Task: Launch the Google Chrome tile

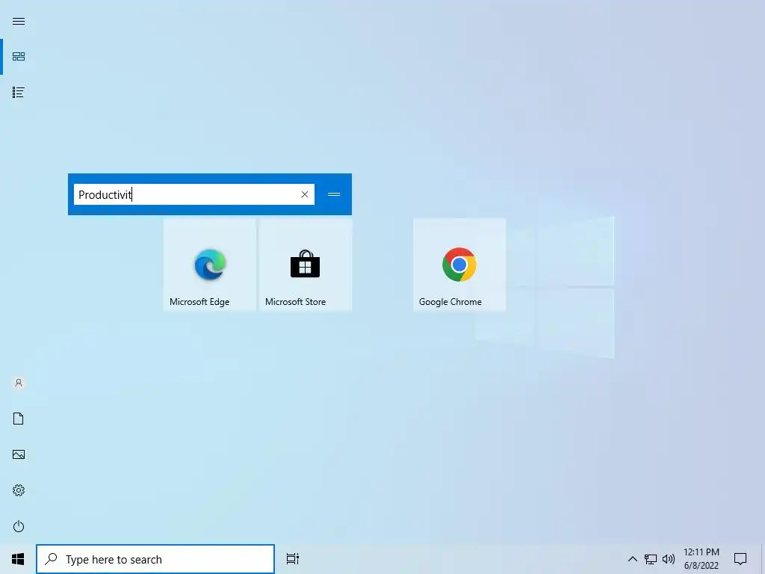Action: coord(459,265)
